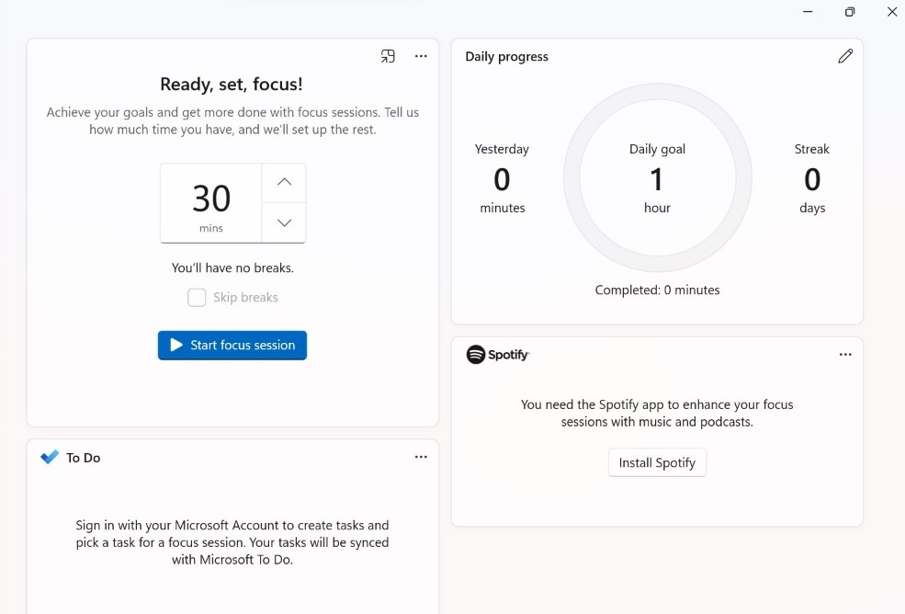Edit daily goal with pencil icon
Image resolution: width=905 pixels, height=614 pixels.
(845, 56)
